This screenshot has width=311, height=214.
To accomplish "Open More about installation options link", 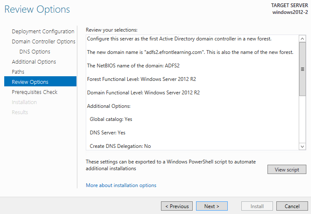I will [x=121, y=185].
